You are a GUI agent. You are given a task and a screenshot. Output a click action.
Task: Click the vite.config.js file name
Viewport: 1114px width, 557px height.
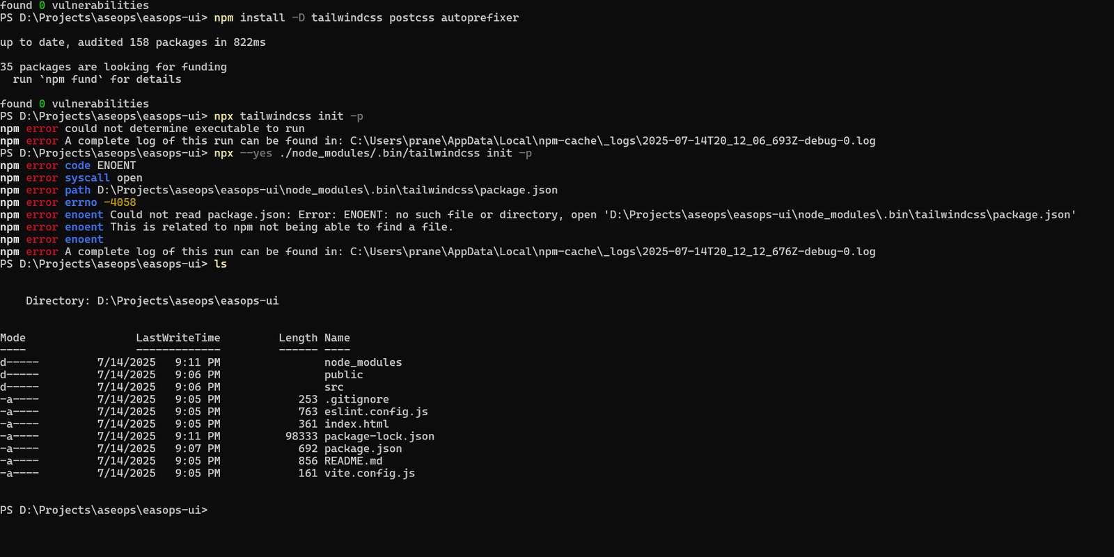tap(369, 474)
